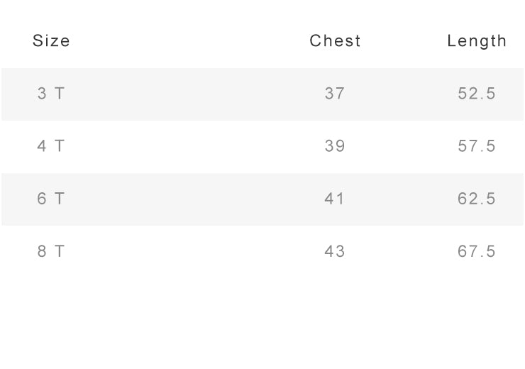This screenshot has width=525, height=369.
Task: Click length value 67.5
Action: (x=477, y=251)
